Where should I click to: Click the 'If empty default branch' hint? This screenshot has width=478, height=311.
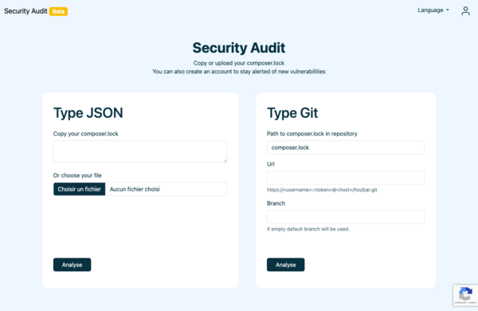tap(308, 229)
